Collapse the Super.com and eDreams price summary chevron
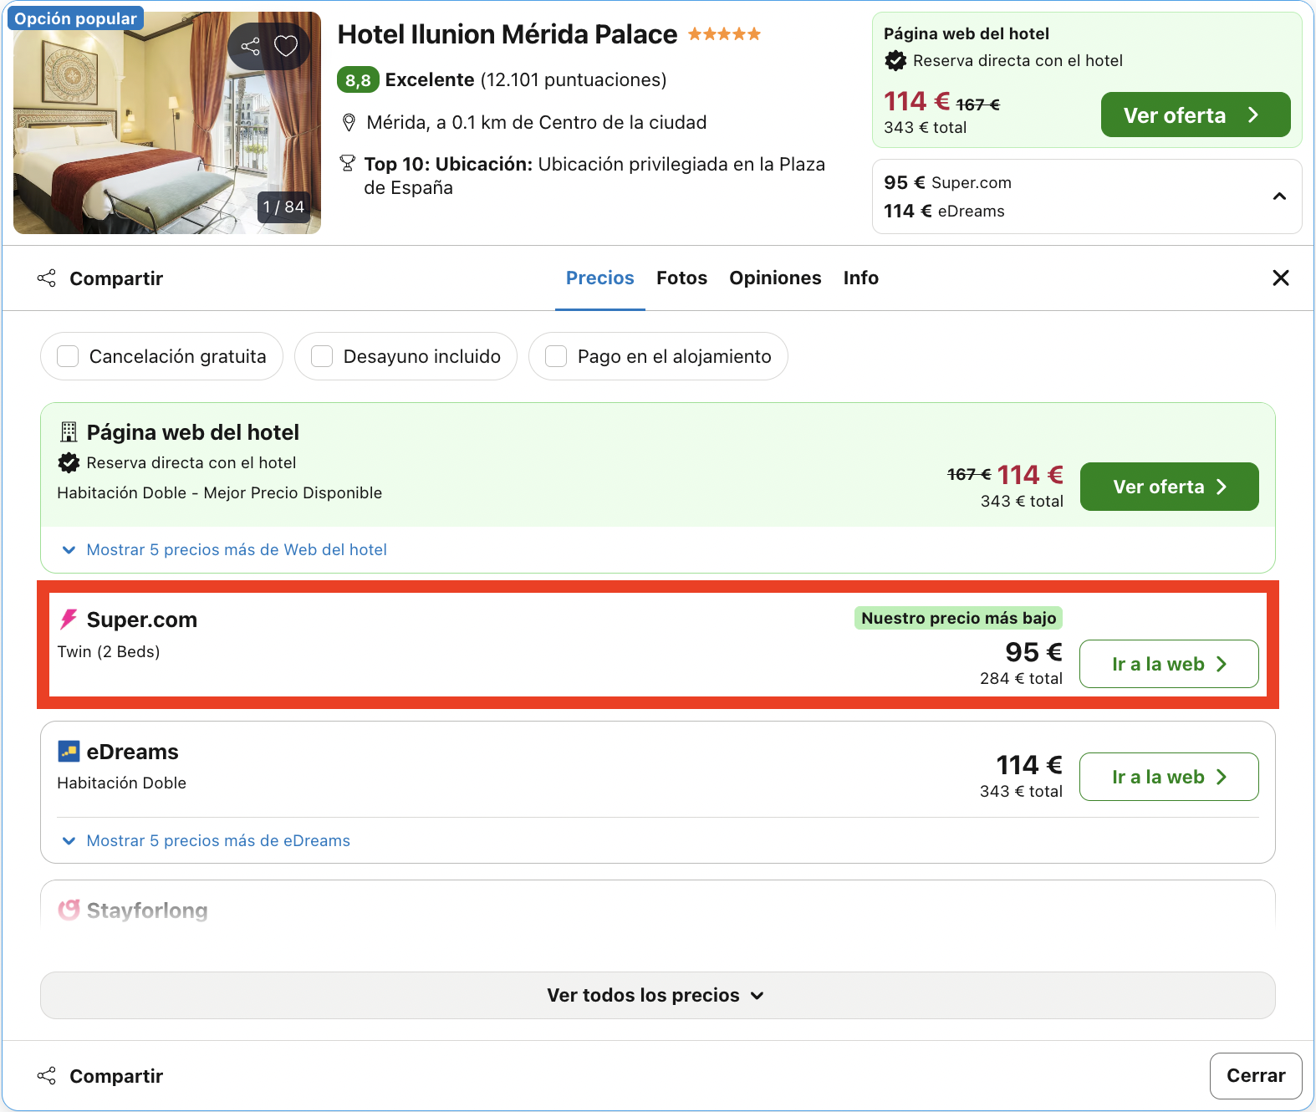The width and height of the screenshot is (1316, 1112). 1278,196
